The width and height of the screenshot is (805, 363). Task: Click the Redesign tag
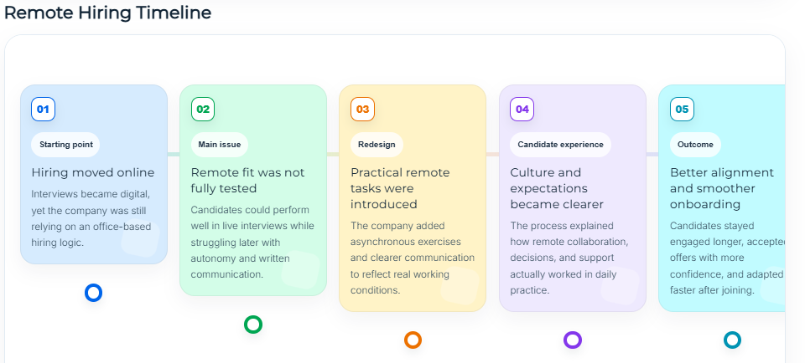[x=376, y=144]
